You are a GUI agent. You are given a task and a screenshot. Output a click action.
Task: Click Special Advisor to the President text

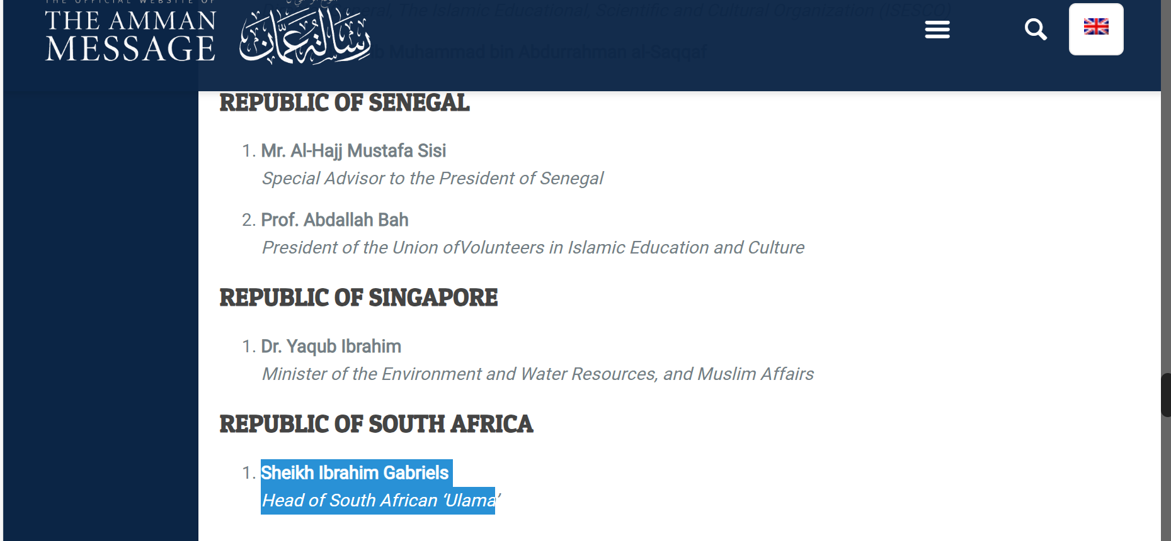click(x=433, y=179)
